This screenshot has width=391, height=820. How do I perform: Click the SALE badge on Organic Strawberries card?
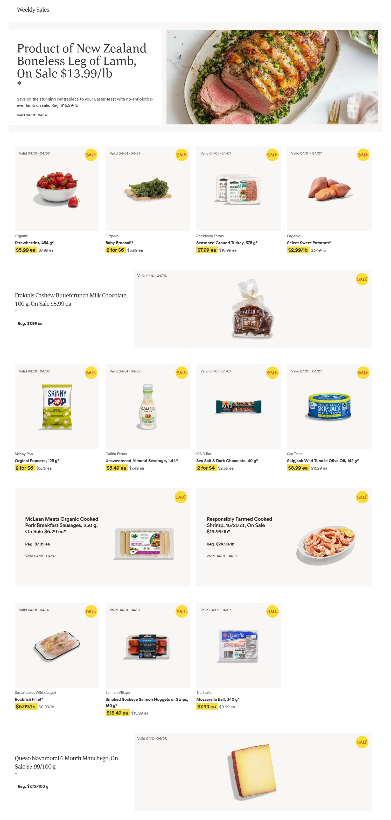coord(91,155)
